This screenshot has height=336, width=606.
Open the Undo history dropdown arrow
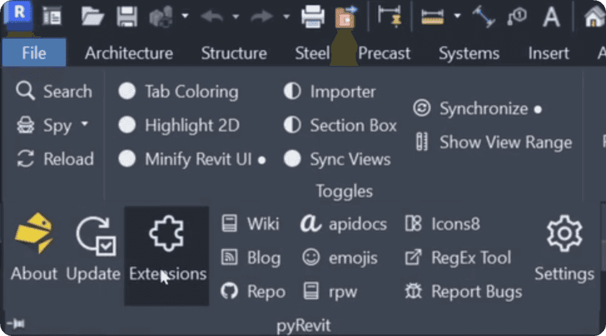[235, 17]
